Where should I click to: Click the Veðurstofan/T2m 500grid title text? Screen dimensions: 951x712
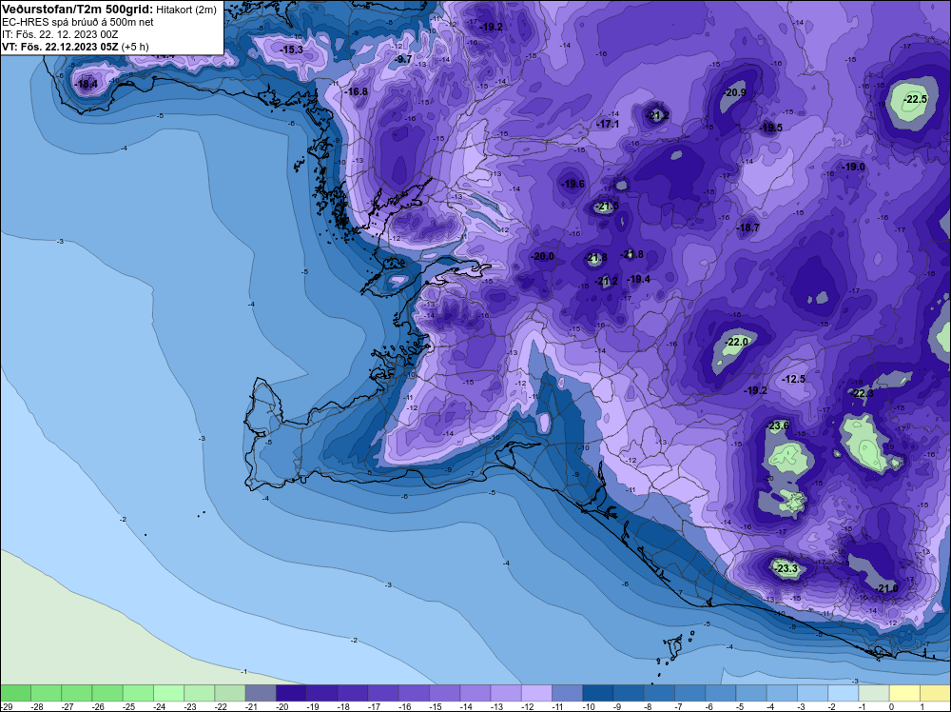tap(78, 10)
